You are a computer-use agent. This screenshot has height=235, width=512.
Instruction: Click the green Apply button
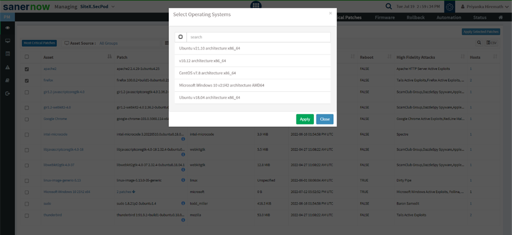304,119
